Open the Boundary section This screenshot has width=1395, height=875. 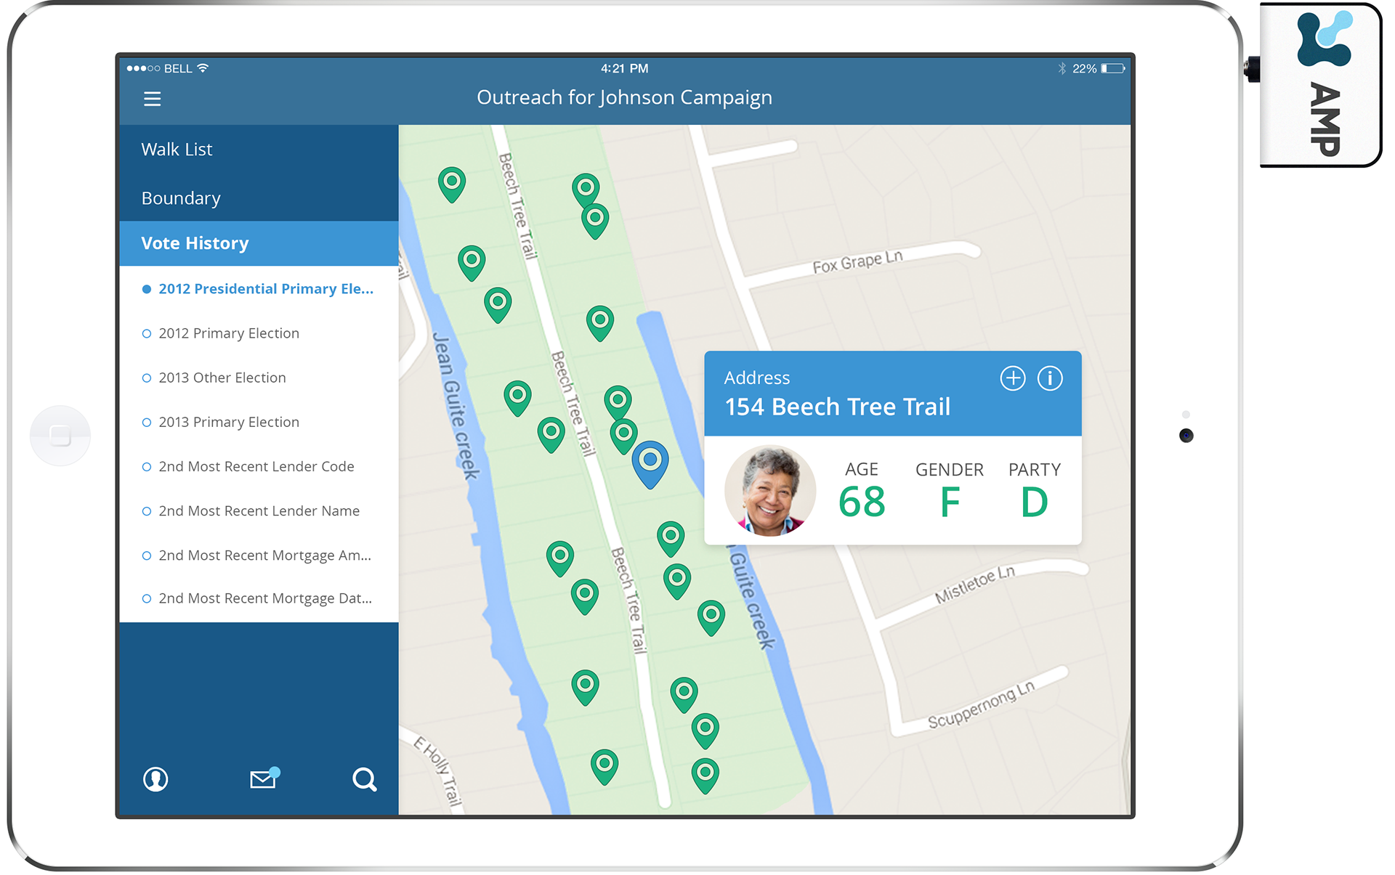259,198
